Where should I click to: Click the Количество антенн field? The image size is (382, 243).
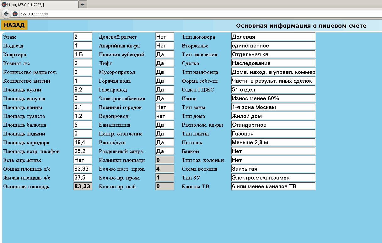tap(83, 81)
